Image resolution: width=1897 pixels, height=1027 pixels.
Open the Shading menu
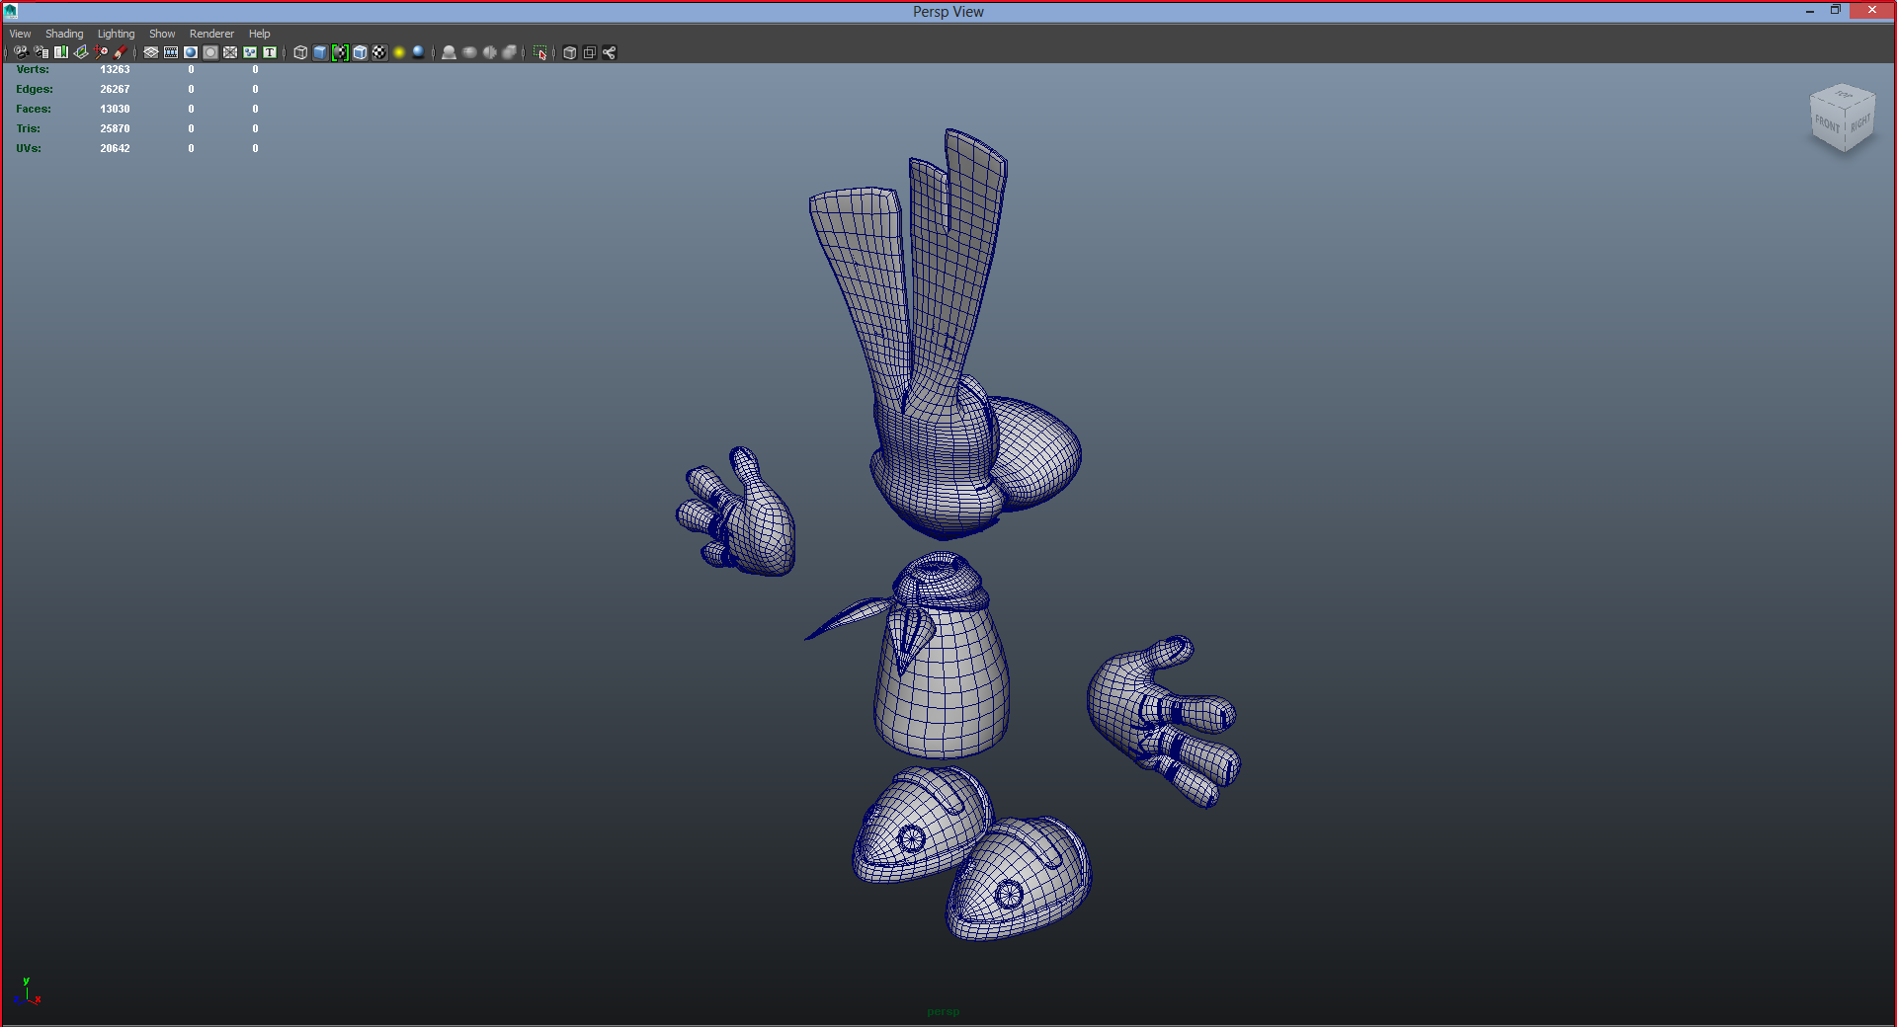click(64, 34)
